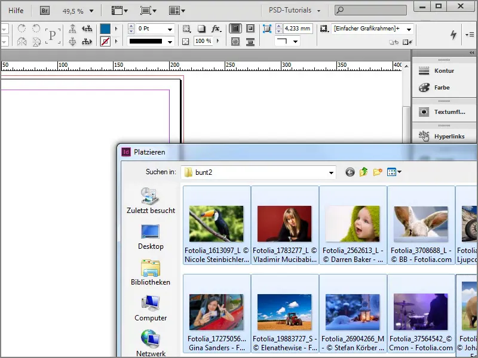
Task: Open Hilfe menu
Action: click(16, 11)
